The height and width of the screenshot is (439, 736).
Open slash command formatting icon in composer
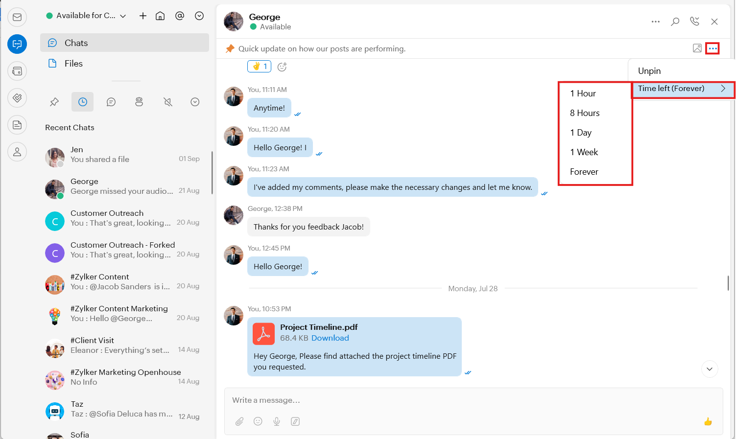click(295, 421)
